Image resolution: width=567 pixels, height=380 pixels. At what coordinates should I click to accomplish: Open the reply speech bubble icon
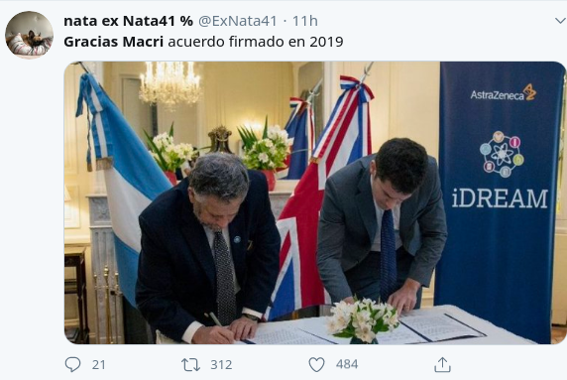(72, 364)
